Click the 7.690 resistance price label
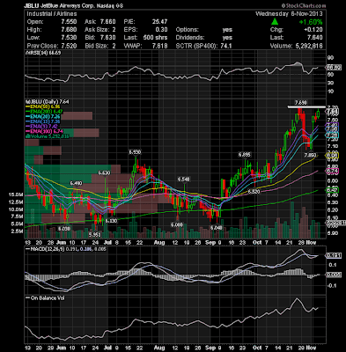 tap(300, 103)
